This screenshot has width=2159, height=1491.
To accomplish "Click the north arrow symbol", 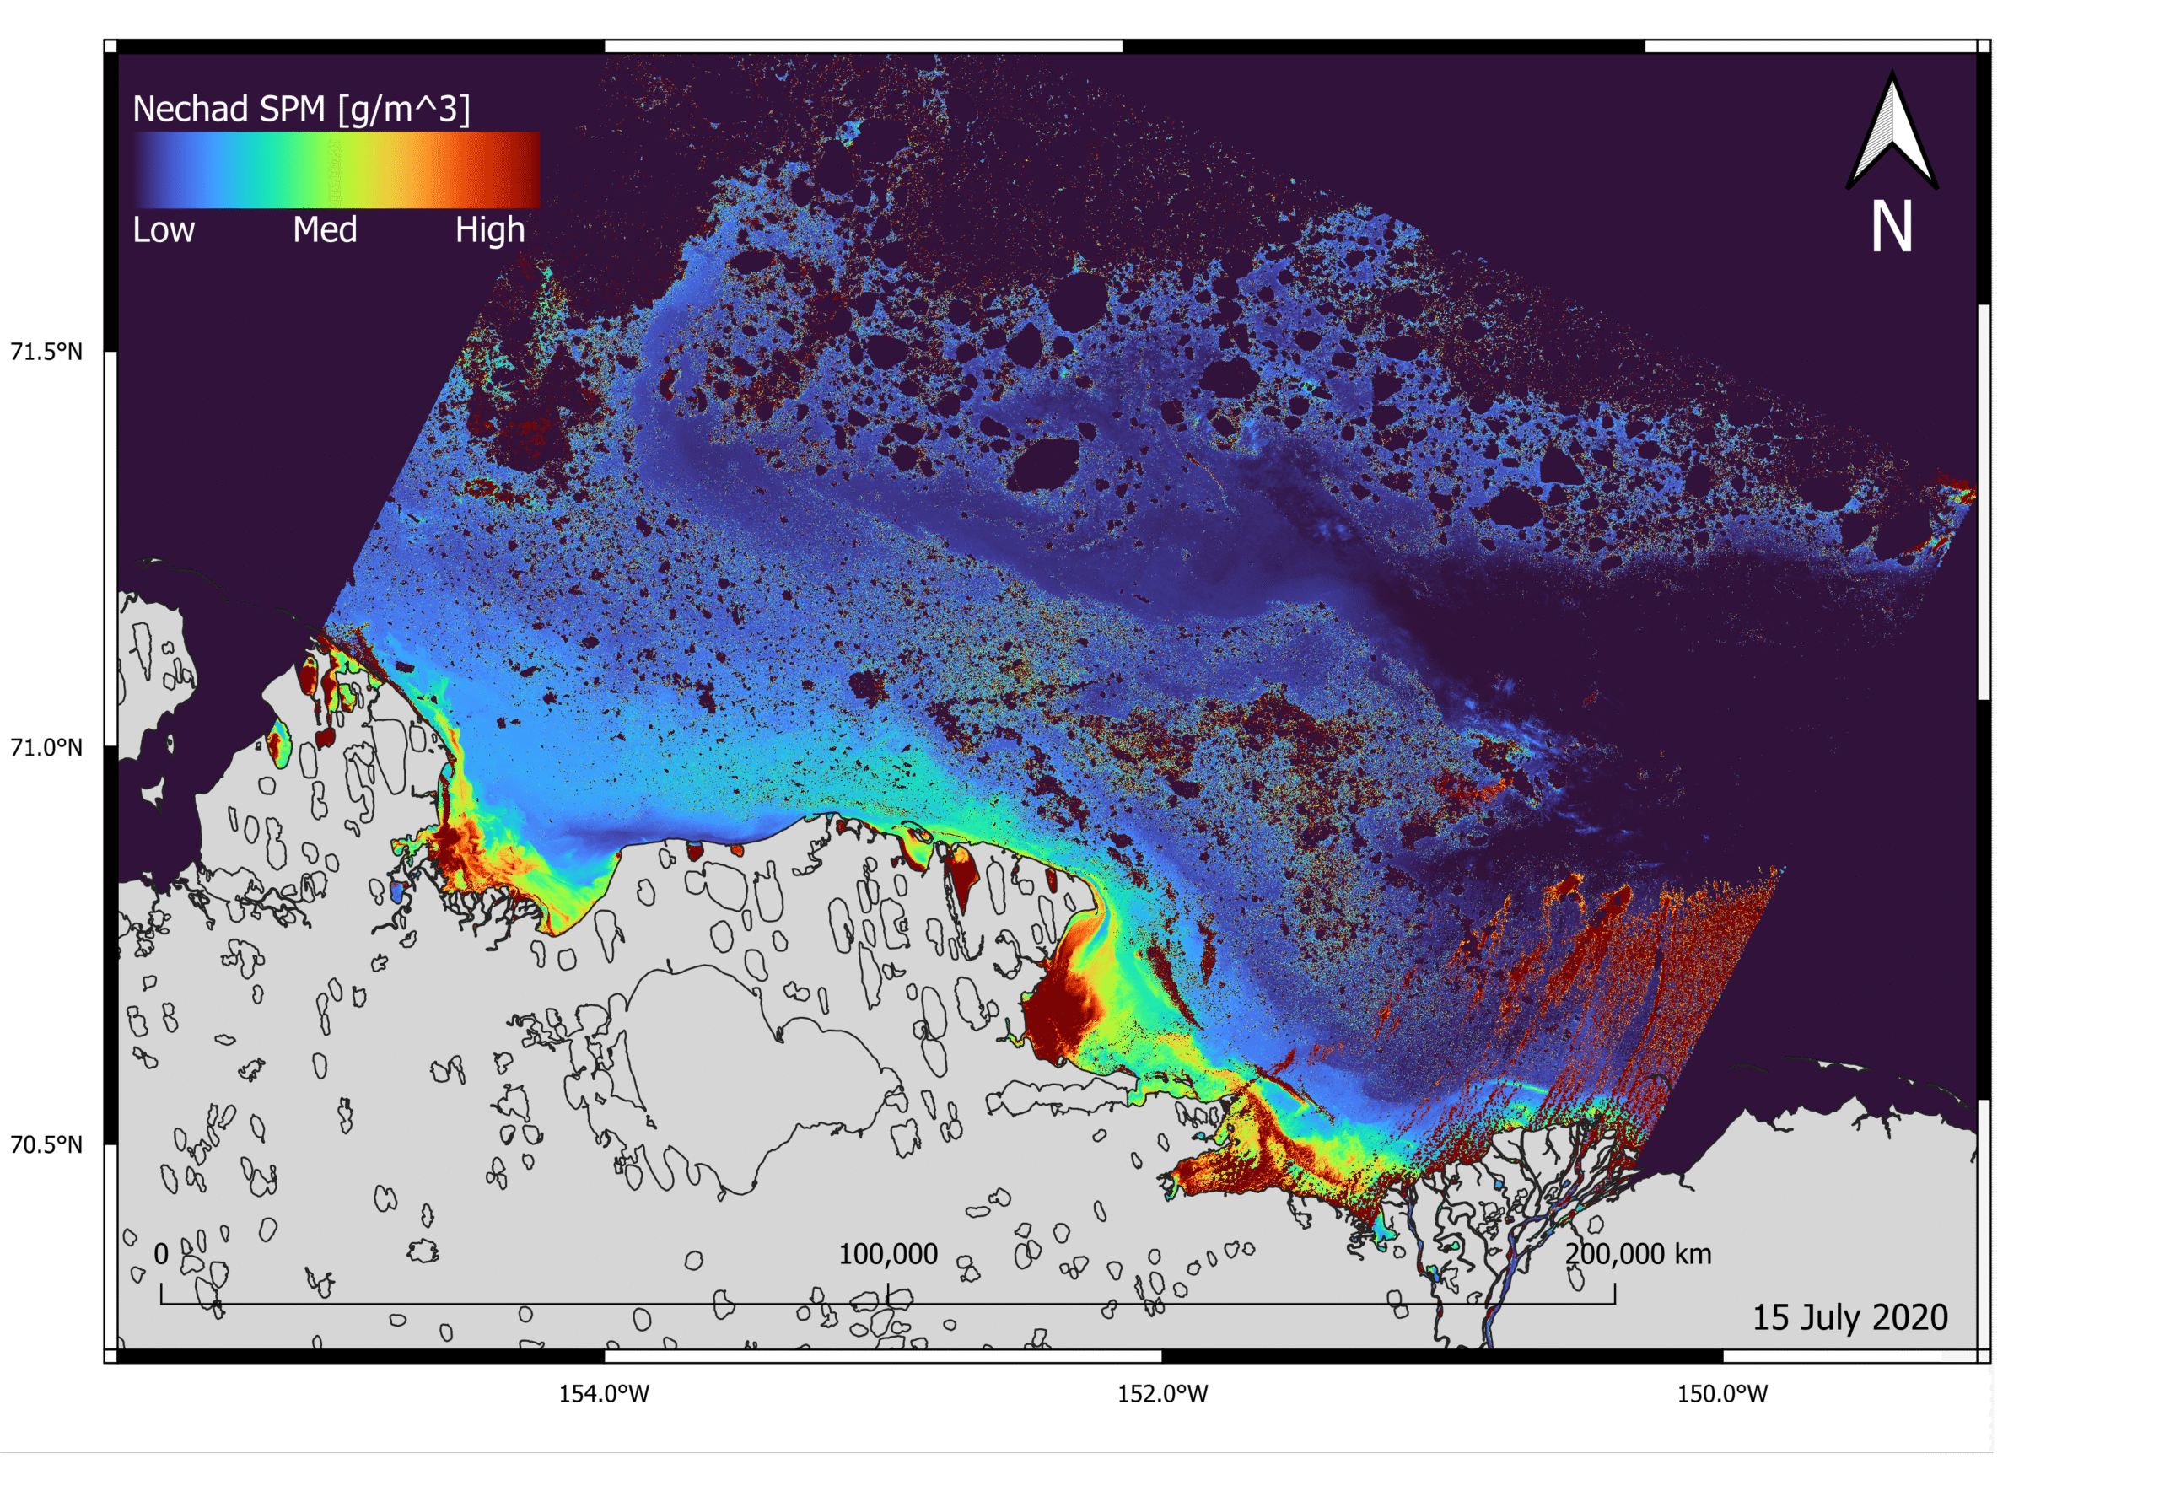I will pyautogui.click(x=1892, y=131).
